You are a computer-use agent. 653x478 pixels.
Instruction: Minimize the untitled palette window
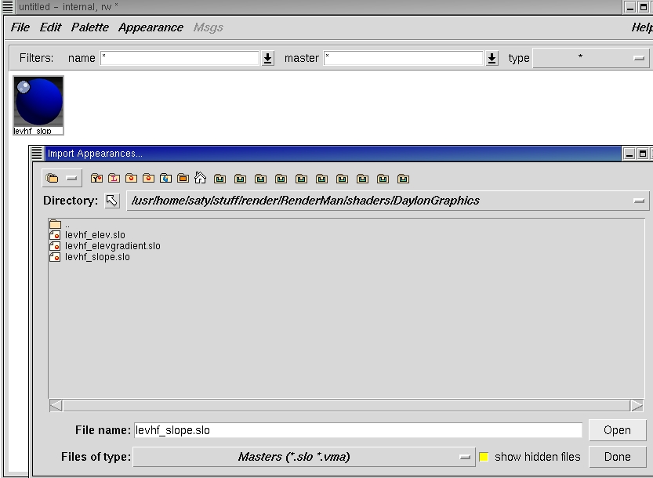(x=630, y=7)
